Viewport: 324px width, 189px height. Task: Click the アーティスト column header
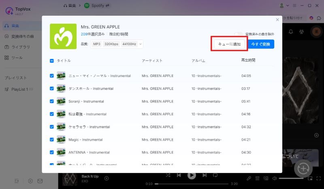(152, 61)
